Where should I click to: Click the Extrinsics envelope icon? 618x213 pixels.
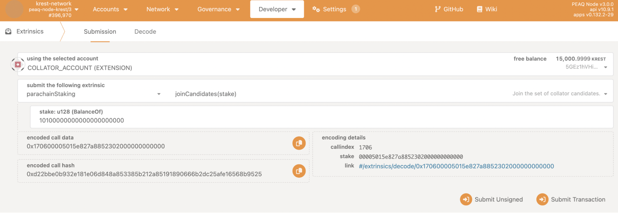click(x=8, y=32)
